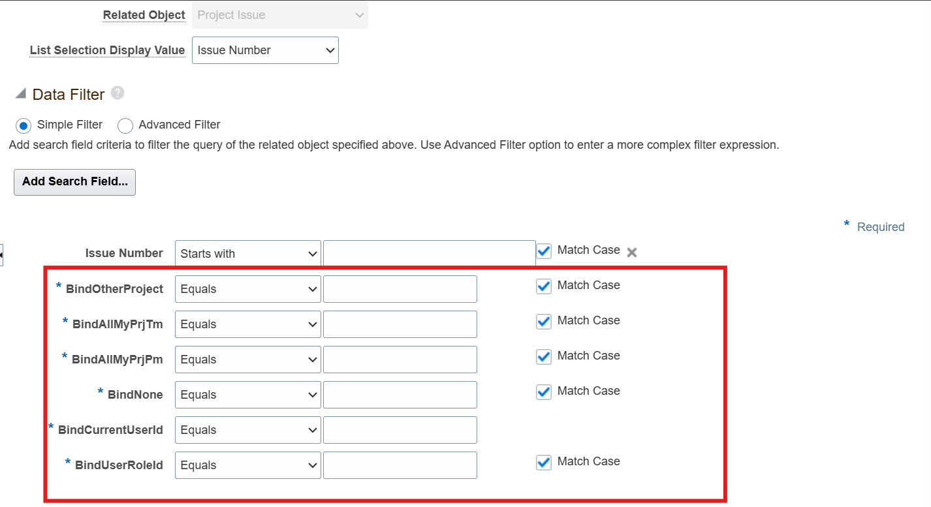Select the Simple Filter radio button
The width and height of the screenshot is (931, 507).
point(24,125)
